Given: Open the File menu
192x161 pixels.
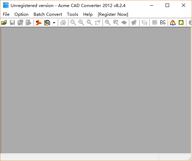Looking at the screenshot, I should pyautogui.click(x=6, y=14).
